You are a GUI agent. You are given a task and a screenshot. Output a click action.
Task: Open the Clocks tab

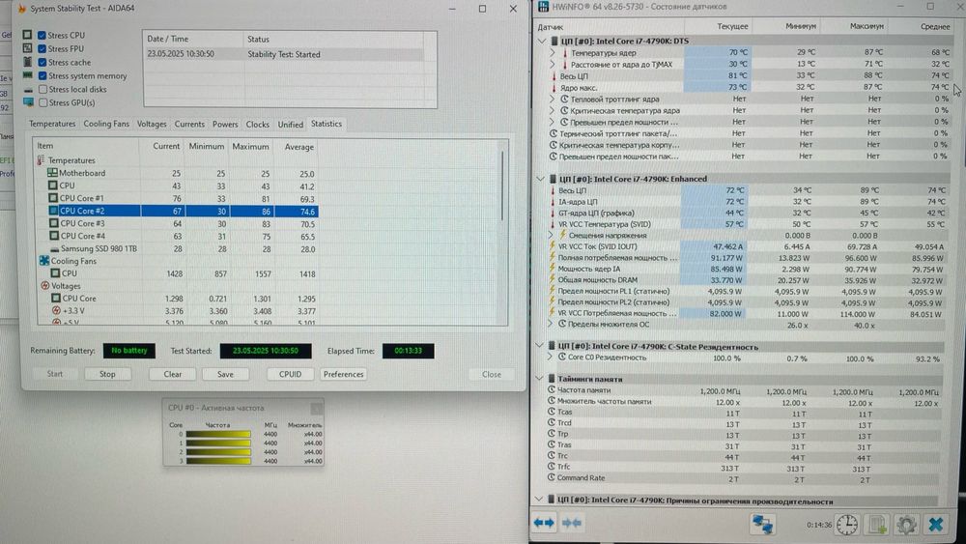(258, 124)
